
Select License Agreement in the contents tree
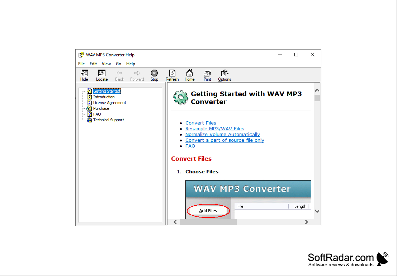coord(110,103)
